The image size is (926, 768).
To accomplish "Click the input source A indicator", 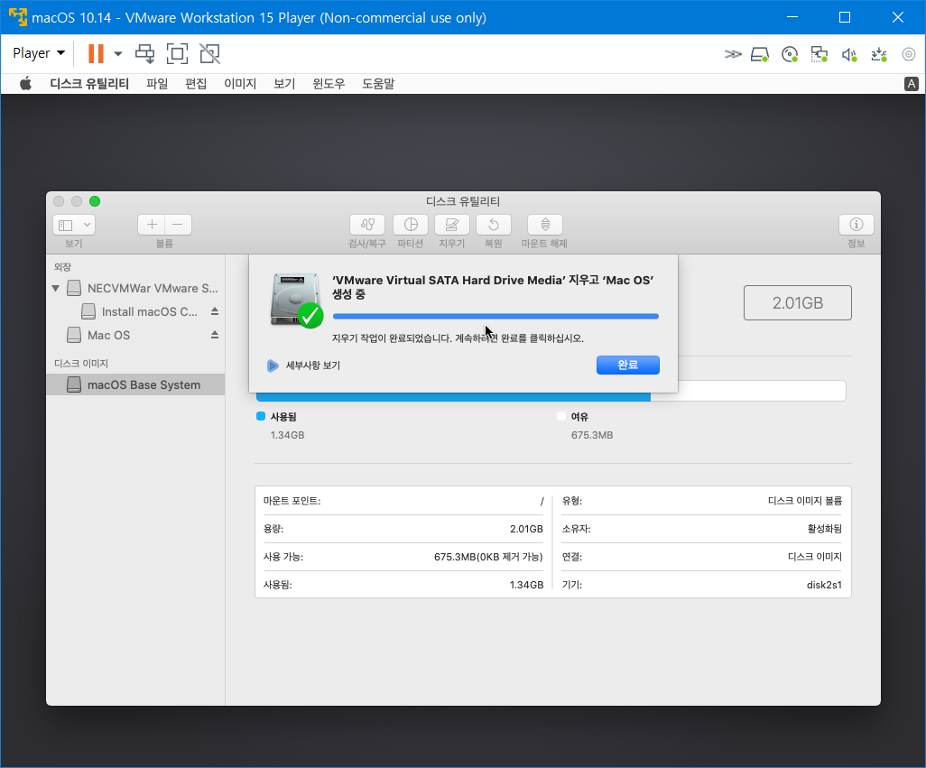I will point(912,84).
